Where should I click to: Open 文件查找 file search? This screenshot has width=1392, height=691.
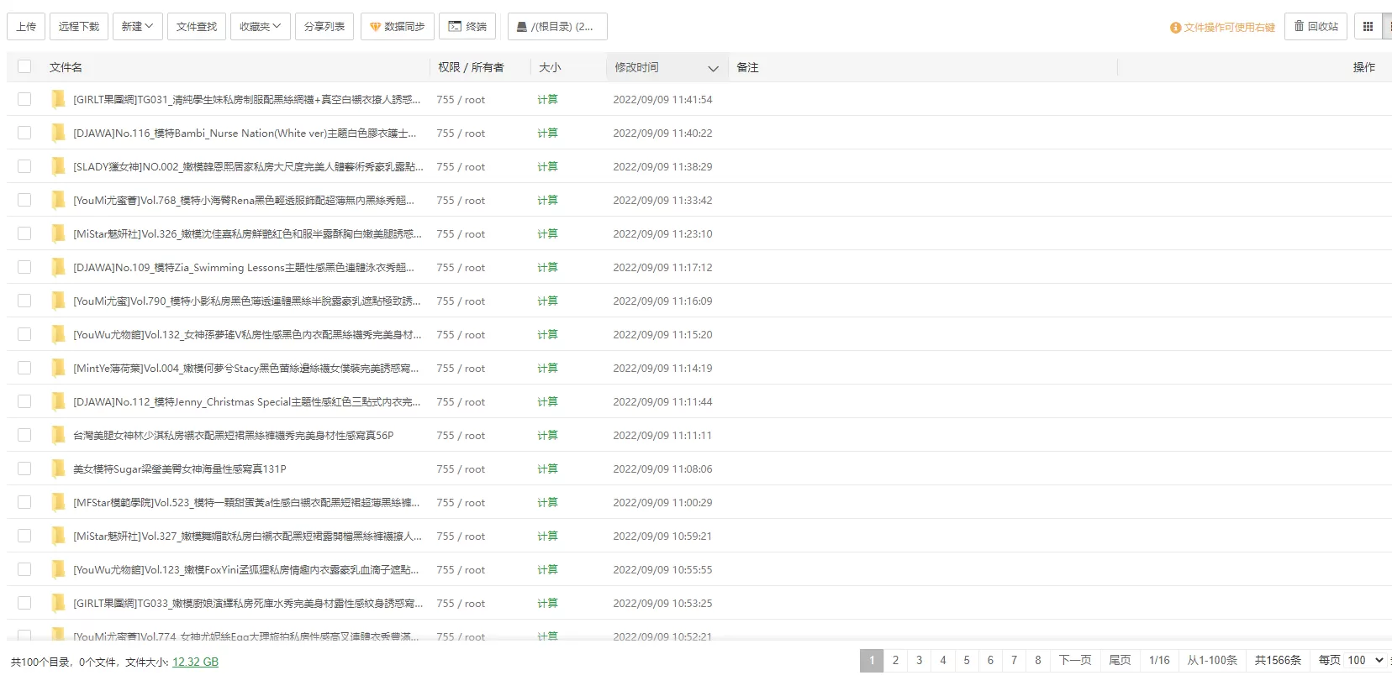(x=197, y=27)
